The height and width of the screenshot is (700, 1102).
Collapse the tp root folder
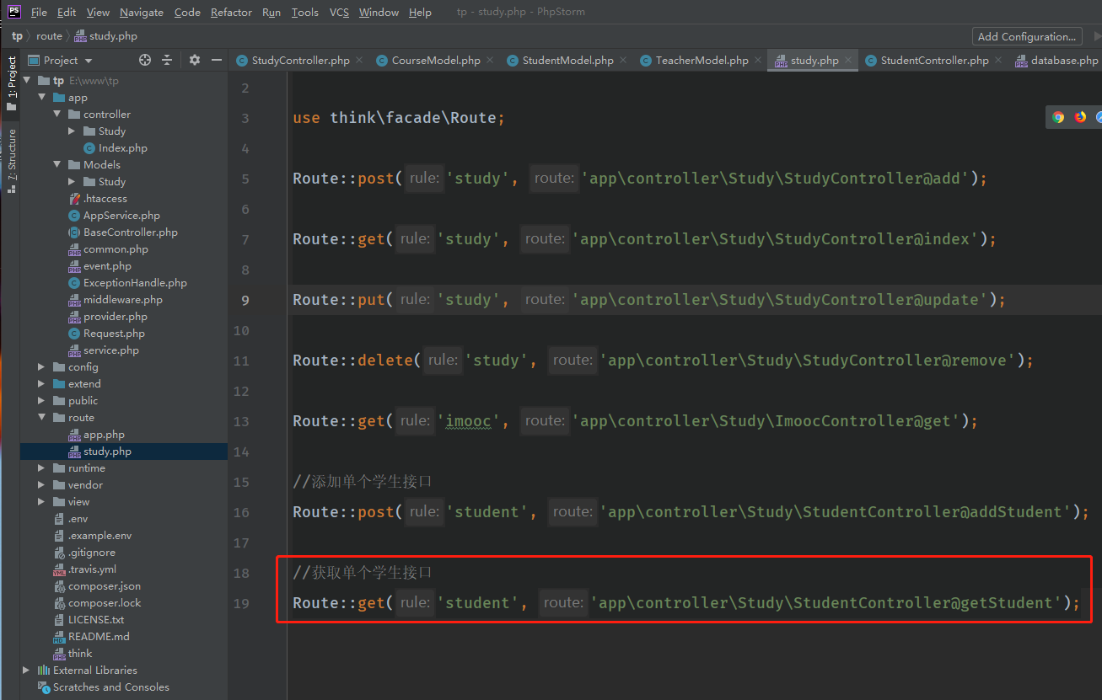tap(27, 81)
